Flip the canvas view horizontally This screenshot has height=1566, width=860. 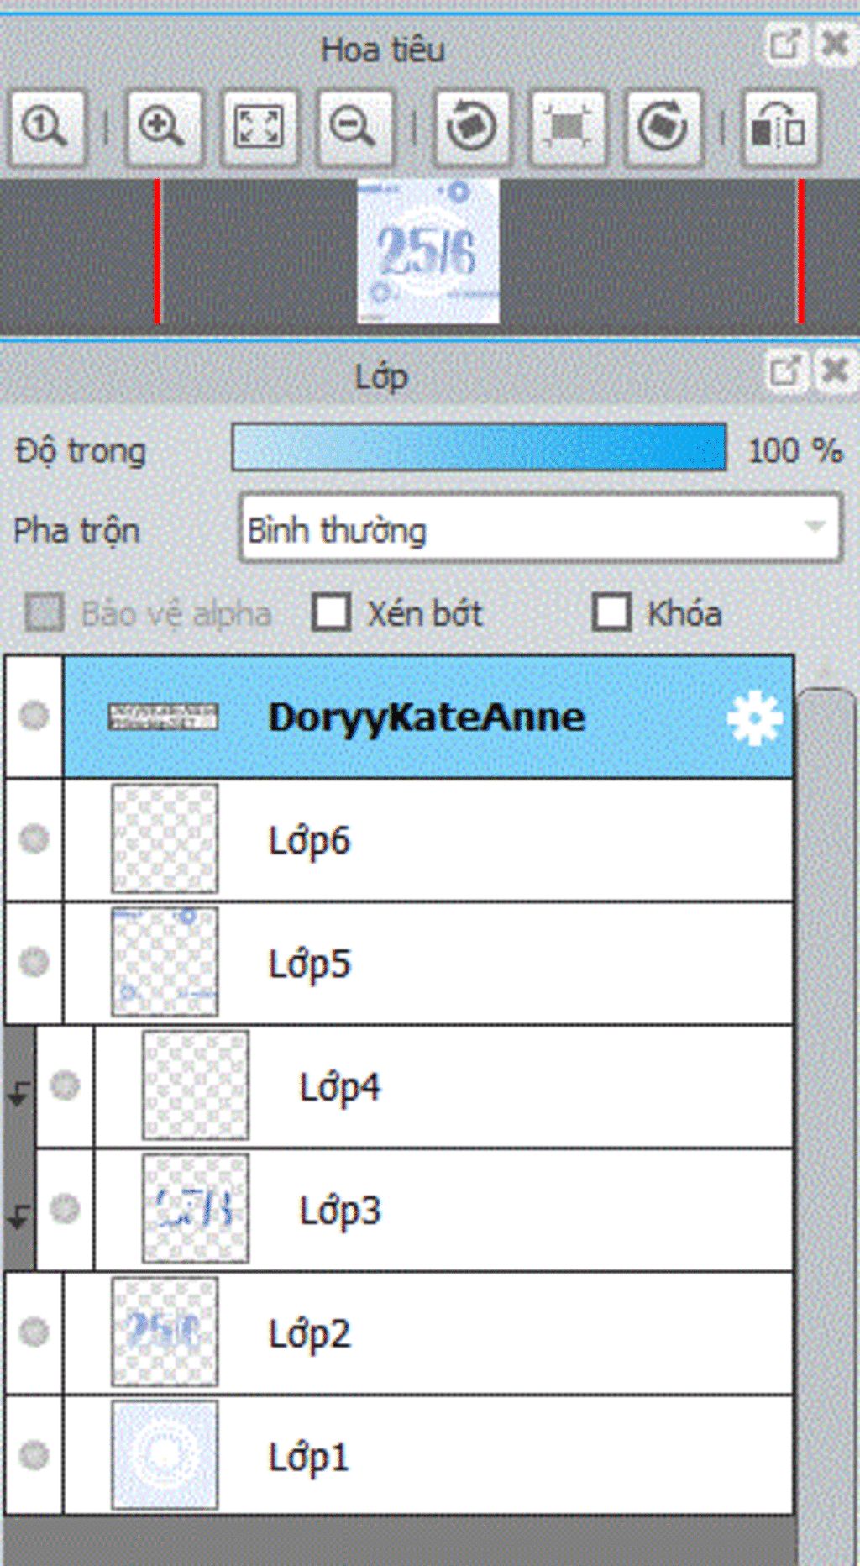coord(779,128)
